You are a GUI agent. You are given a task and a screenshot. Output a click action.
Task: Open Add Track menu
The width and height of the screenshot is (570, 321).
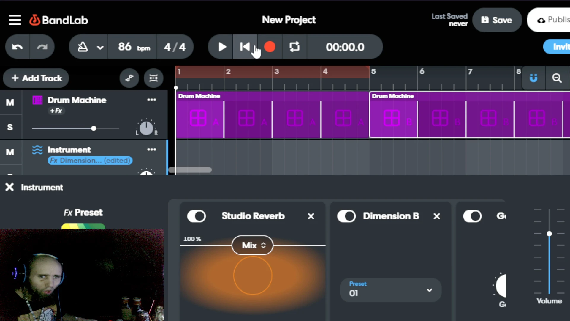click(37, 78)
